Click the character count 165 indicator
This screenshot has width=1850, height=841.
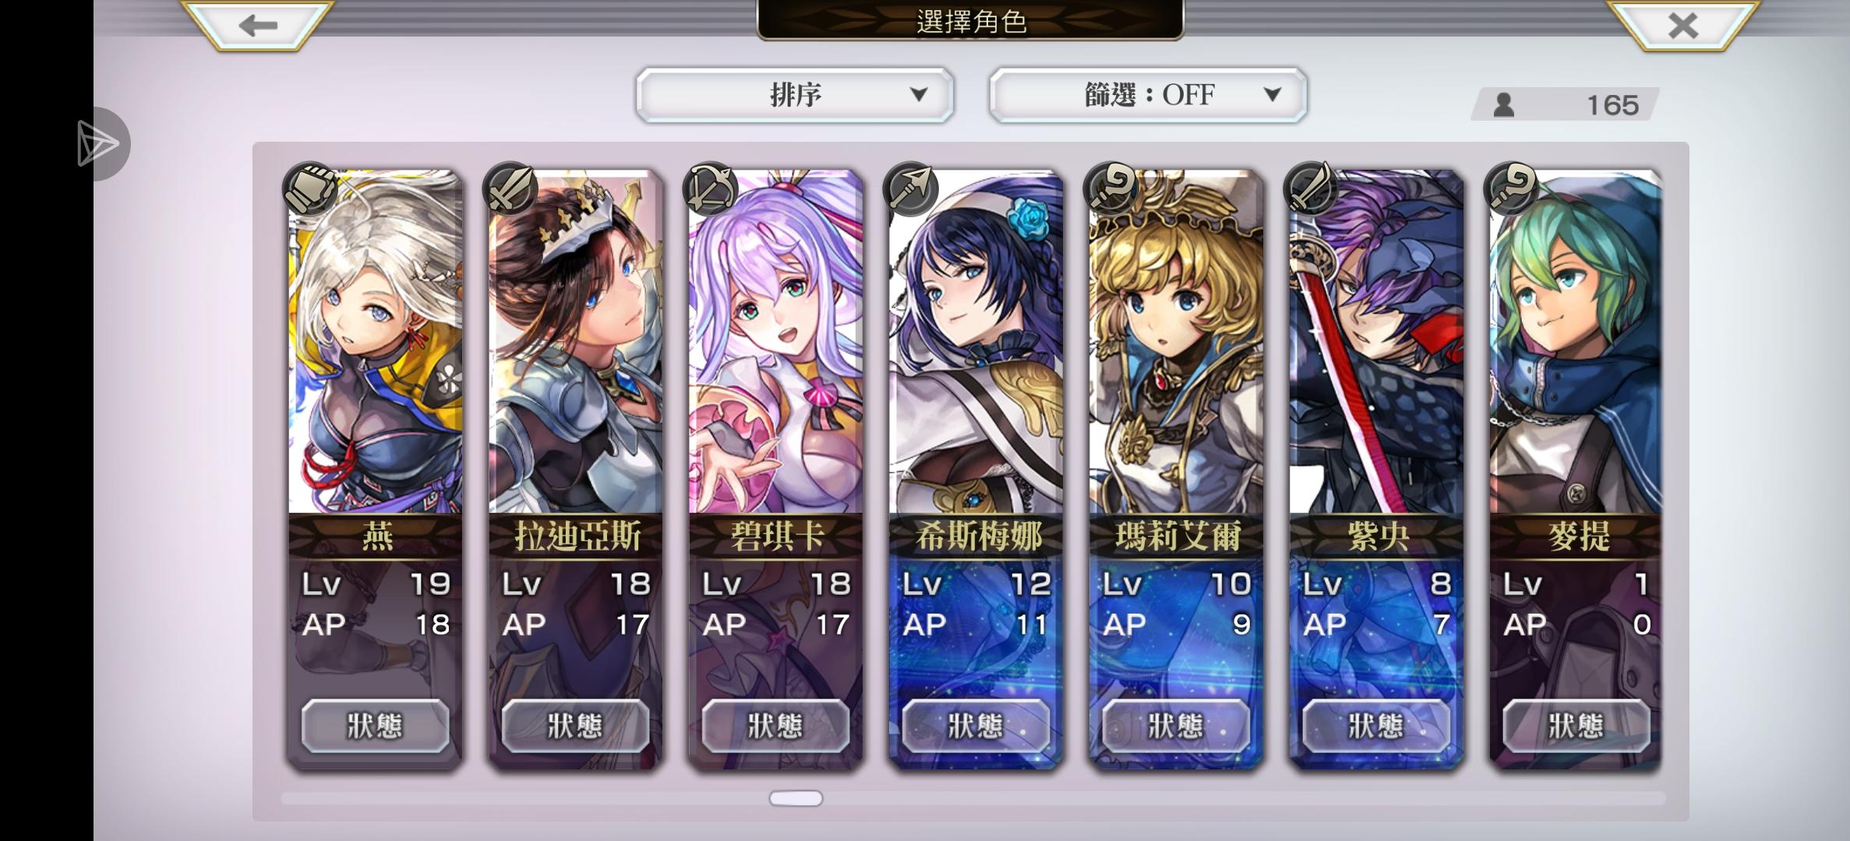1566,104
